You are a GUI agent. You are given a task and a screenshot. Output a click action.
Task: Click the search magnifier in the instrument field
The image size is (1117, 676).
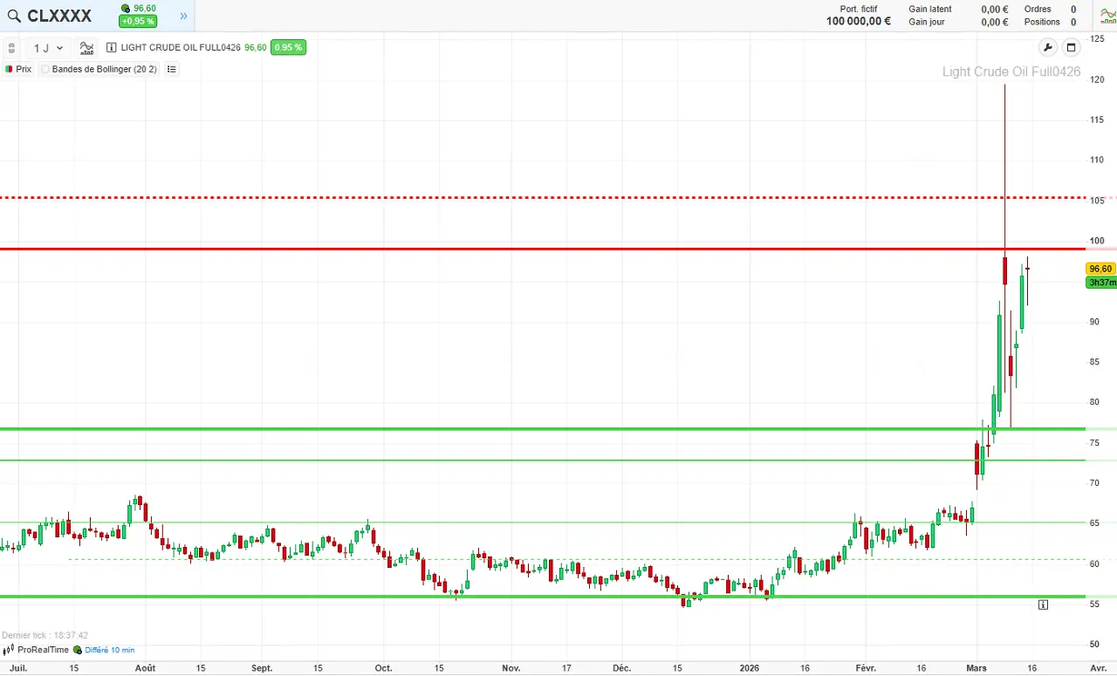(x=14, y=16)
